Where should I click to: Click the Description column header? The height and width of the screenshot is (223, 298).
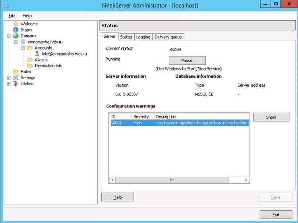pyautogui.click(x=201, y=116)
